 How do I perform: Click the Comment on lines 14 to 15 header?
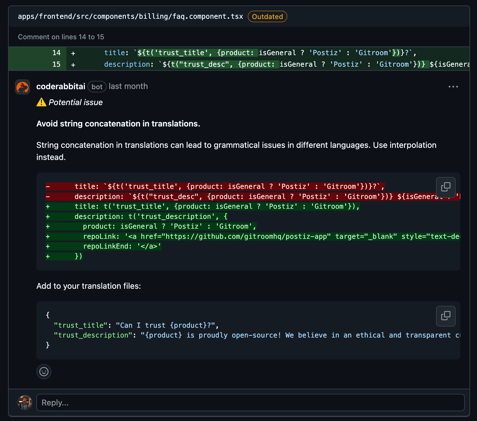[x=61, y=37]
